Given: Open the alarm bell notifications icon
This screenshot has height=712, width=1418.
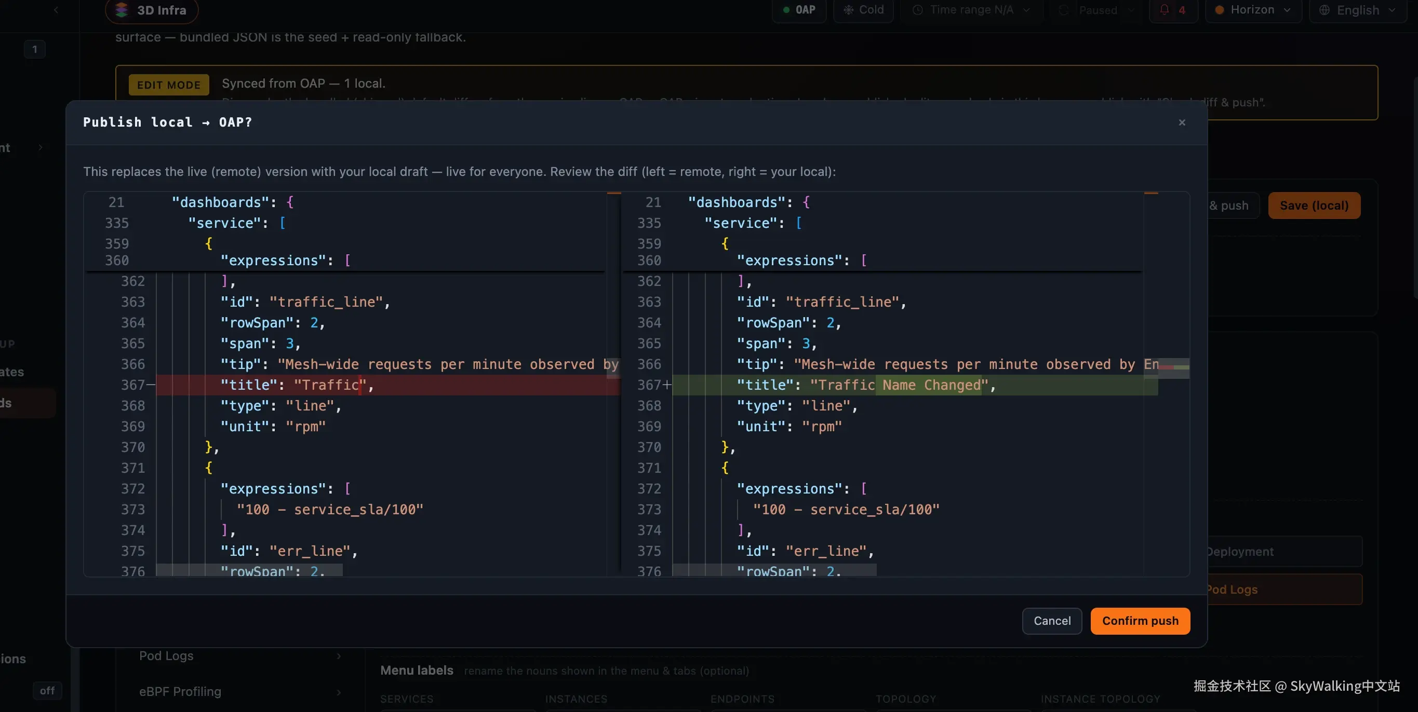Looking at the screenshot, I should point(1164,9).
